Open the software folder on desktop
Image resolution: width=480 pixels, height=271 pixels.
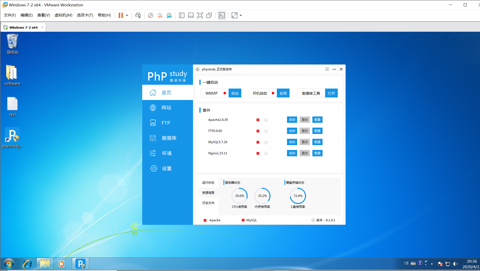(x=12, y=75)
